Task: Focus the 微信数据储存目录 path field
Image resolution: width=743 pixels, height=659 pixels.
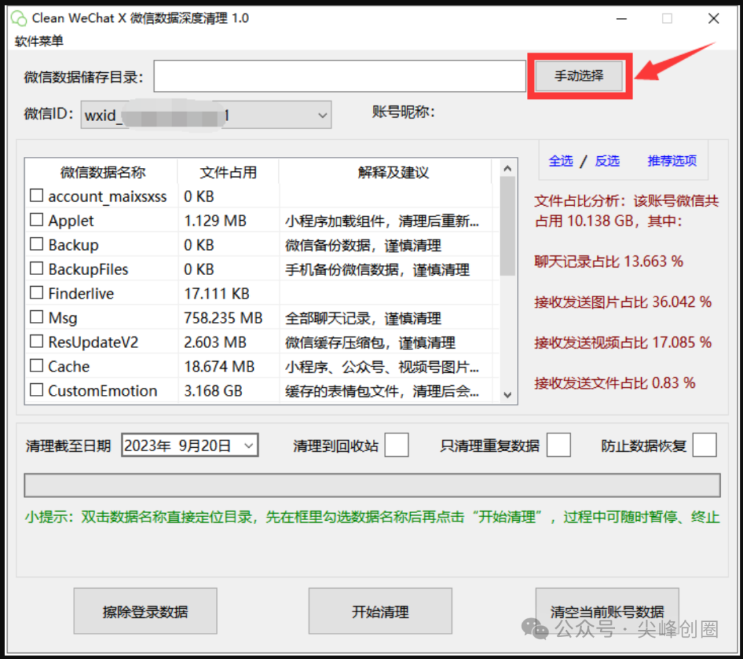Action: tap(339, 76)
